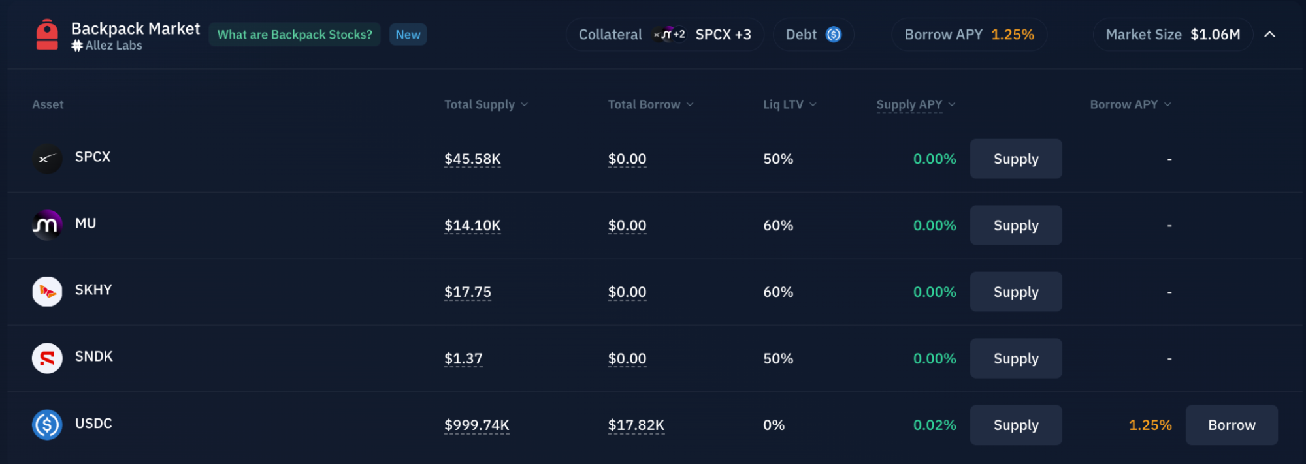Click the red SNDK asset icon
Viewport: 1306px width, 464px height.
click(47, 358)
